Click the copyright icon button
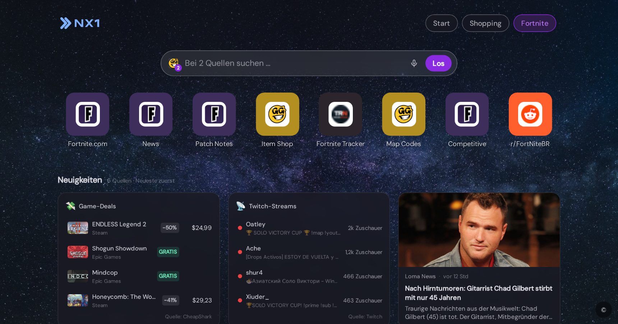Image resolution: width=618 pixels, height=324 pixels. click(x=604, y=310)
